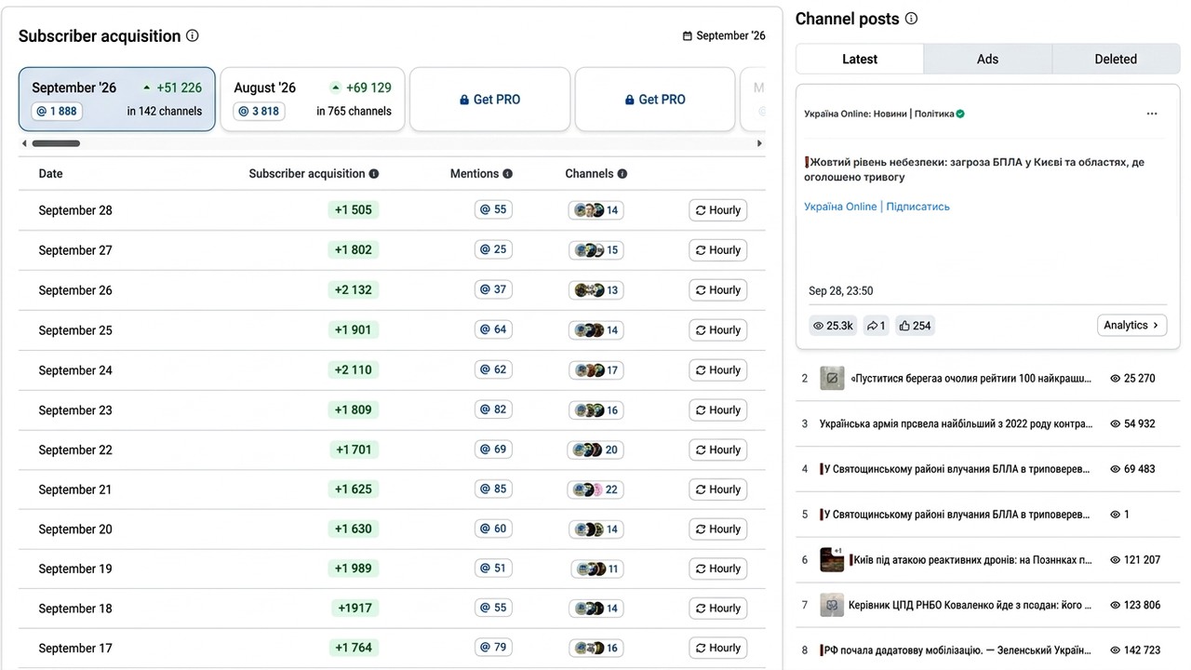Click the 254 likes reaction badge
Image resolution: width=1191 pixels, height=670 pixels.
pyautogui.click(x=915, y=326)
